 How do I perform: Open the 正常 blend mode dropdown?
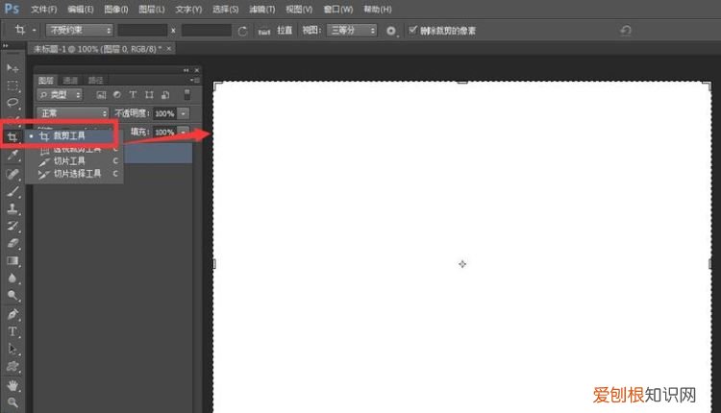point(73,113)
